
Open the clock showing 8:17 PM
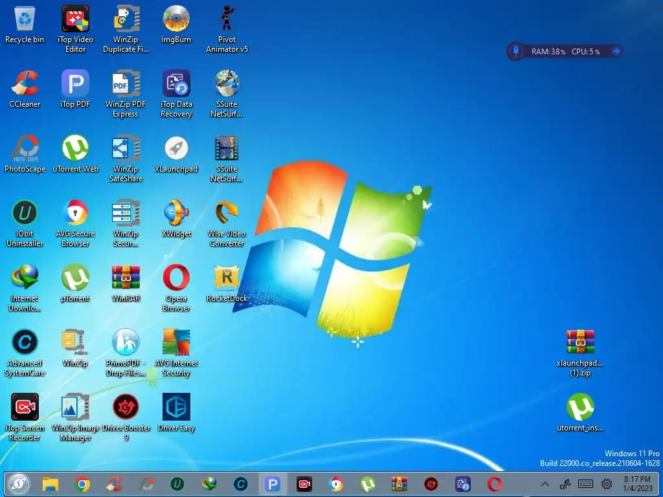coord(637,484)
